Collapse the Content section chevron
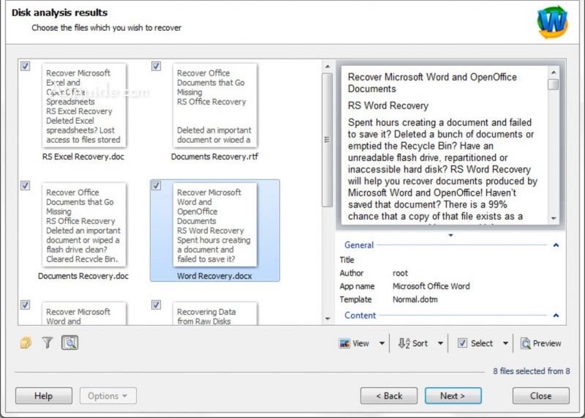 556,316
